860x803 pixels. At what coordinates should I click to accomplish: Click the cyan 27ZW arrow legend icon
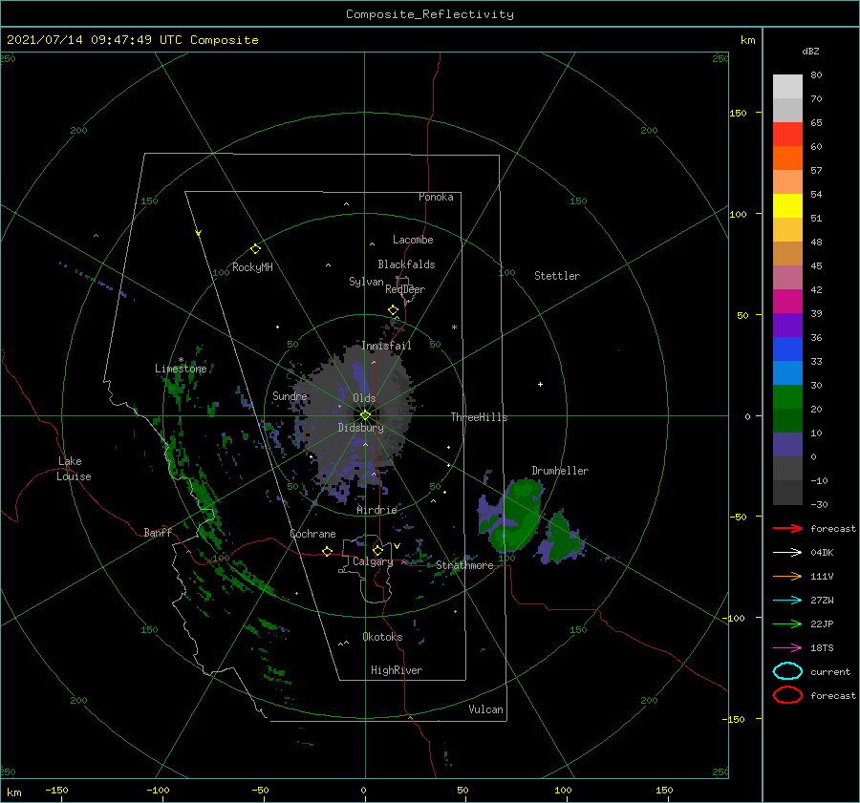coord(787,601)
